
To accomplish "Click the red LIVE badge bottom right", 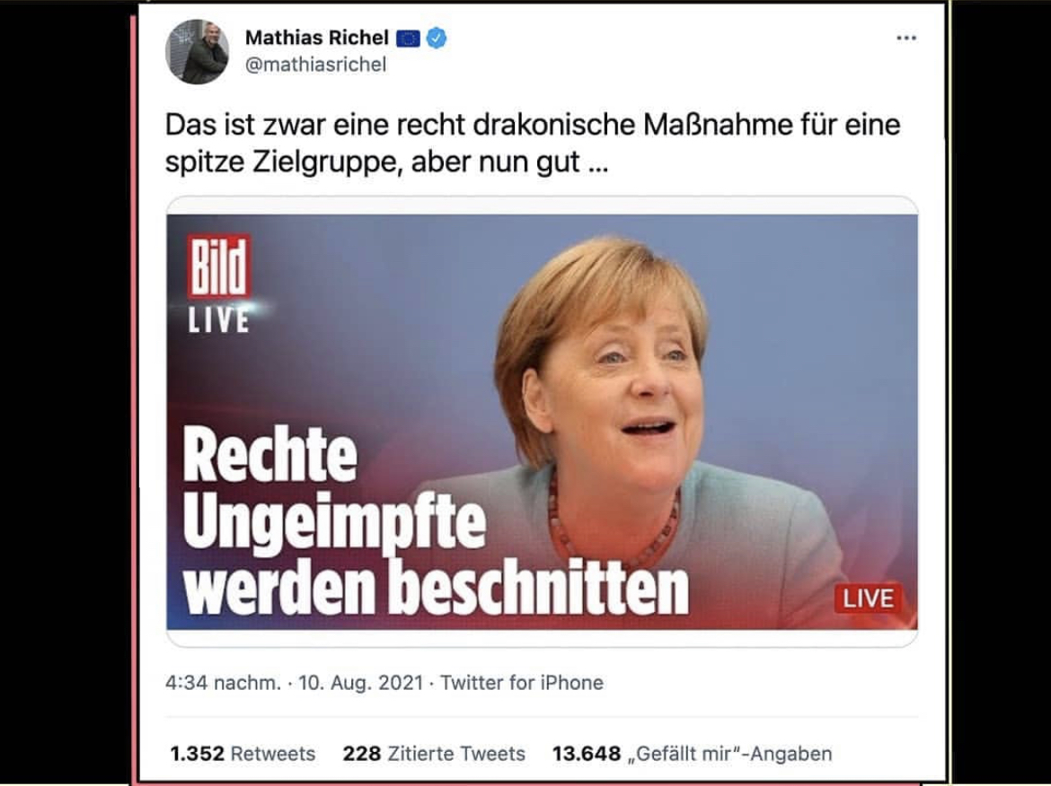I will tap(868, 598).
